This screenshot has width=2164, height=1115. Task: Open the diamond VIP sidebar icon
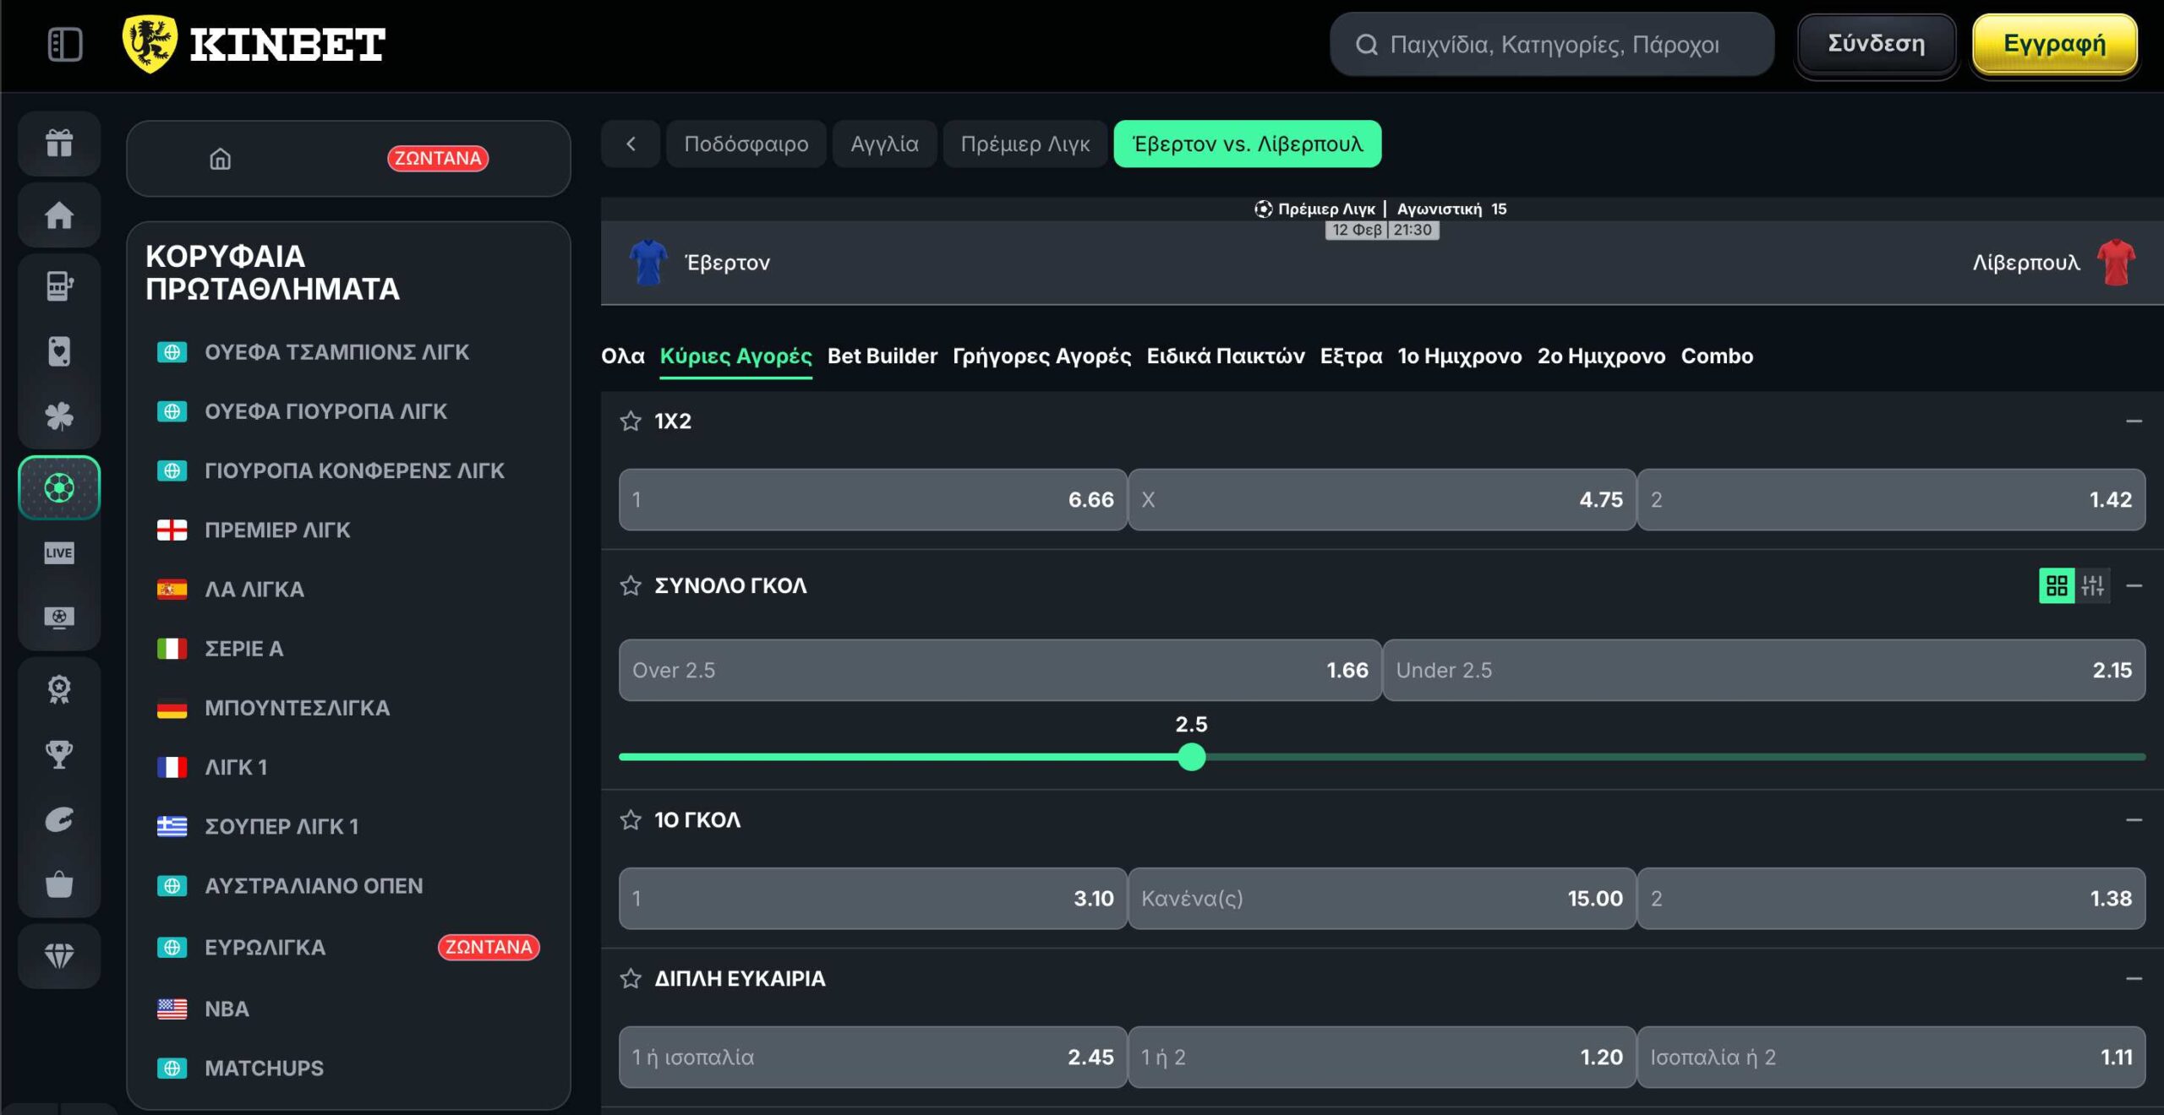59,955
